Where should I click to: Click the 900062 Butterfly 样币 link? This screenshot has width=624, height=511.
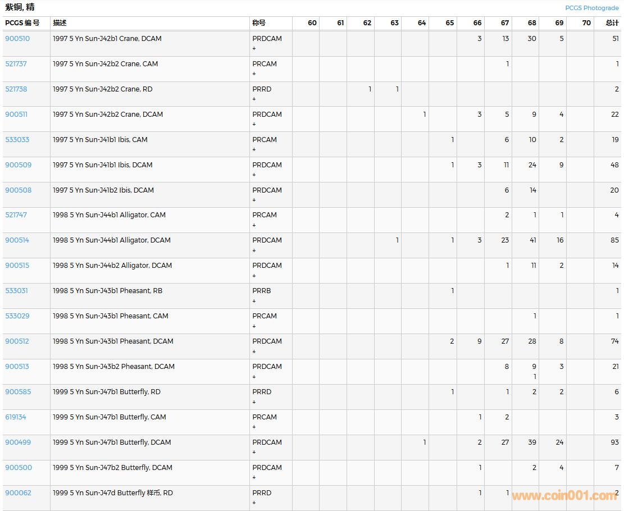[18, 493]
